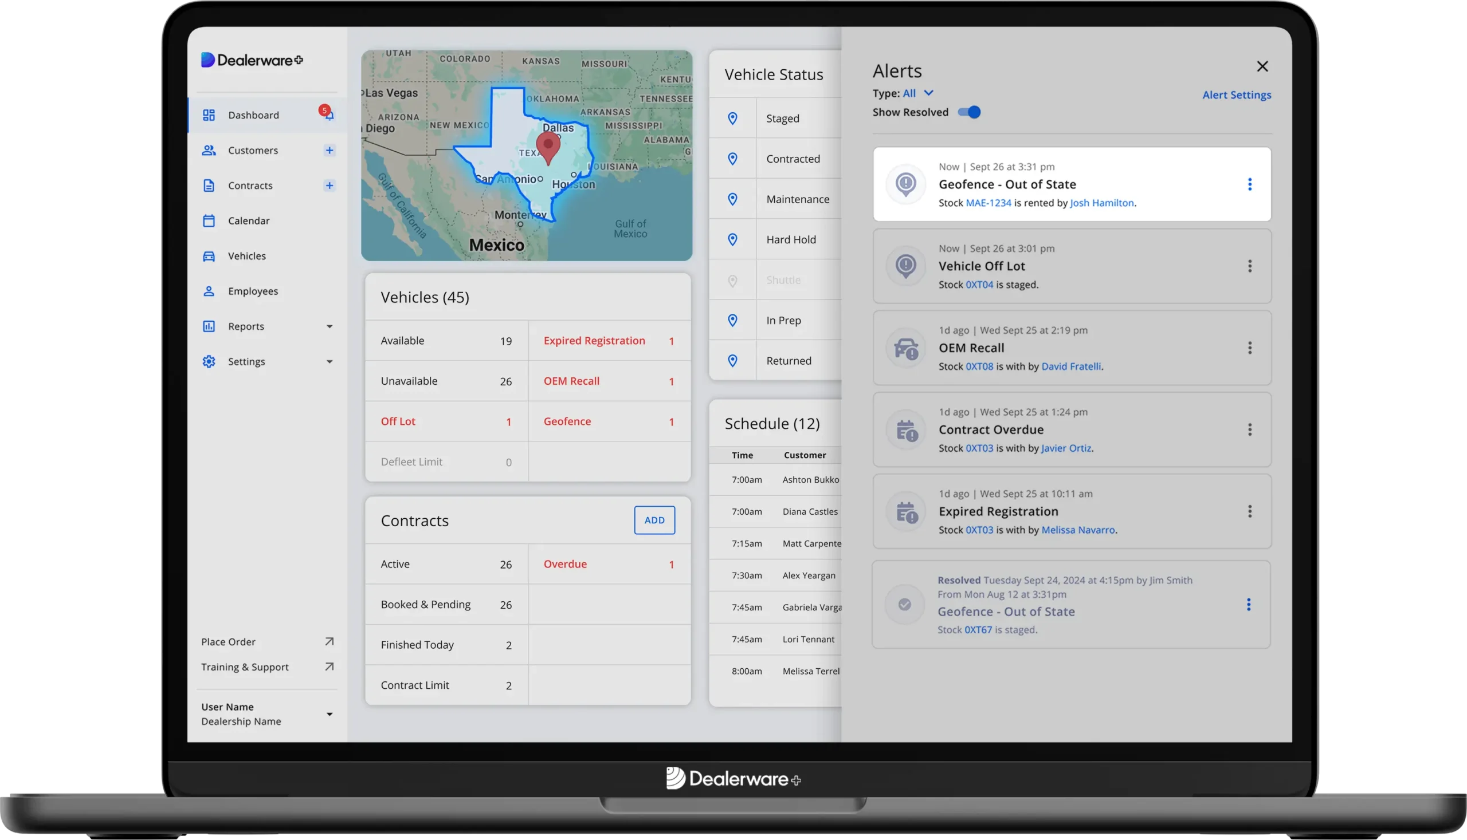Open the Alert Settings link
Screen dimensions: 1467x840
point(1237,95)
